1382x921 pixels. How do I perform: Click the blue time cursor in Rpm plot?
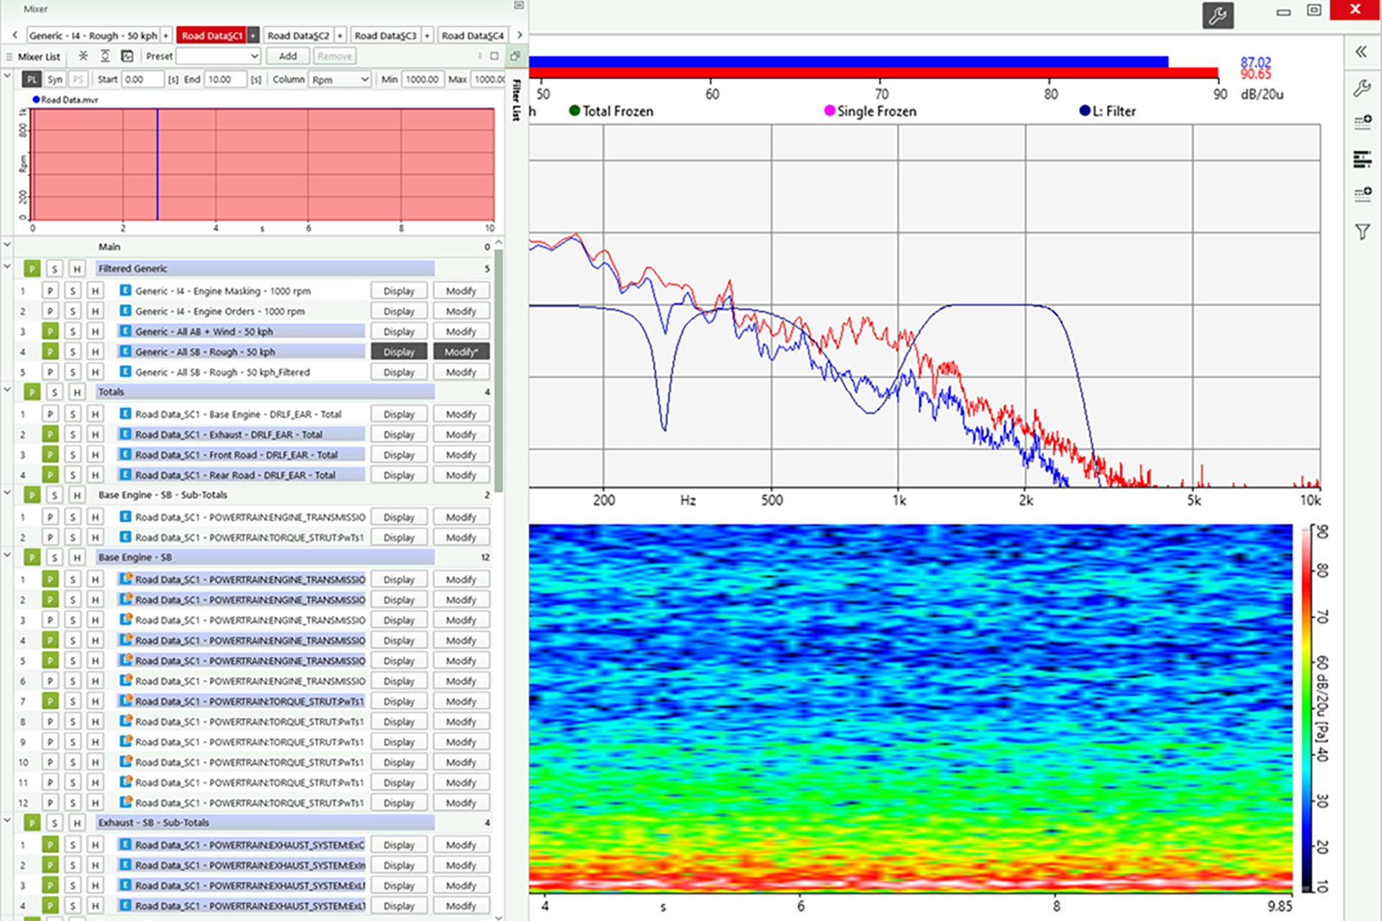click(158, 164)
